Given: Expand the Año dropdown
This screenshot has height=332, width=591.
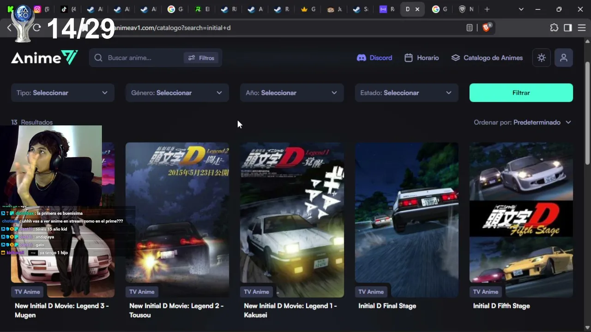Looking at the screenshot, I should pos(292,93).
